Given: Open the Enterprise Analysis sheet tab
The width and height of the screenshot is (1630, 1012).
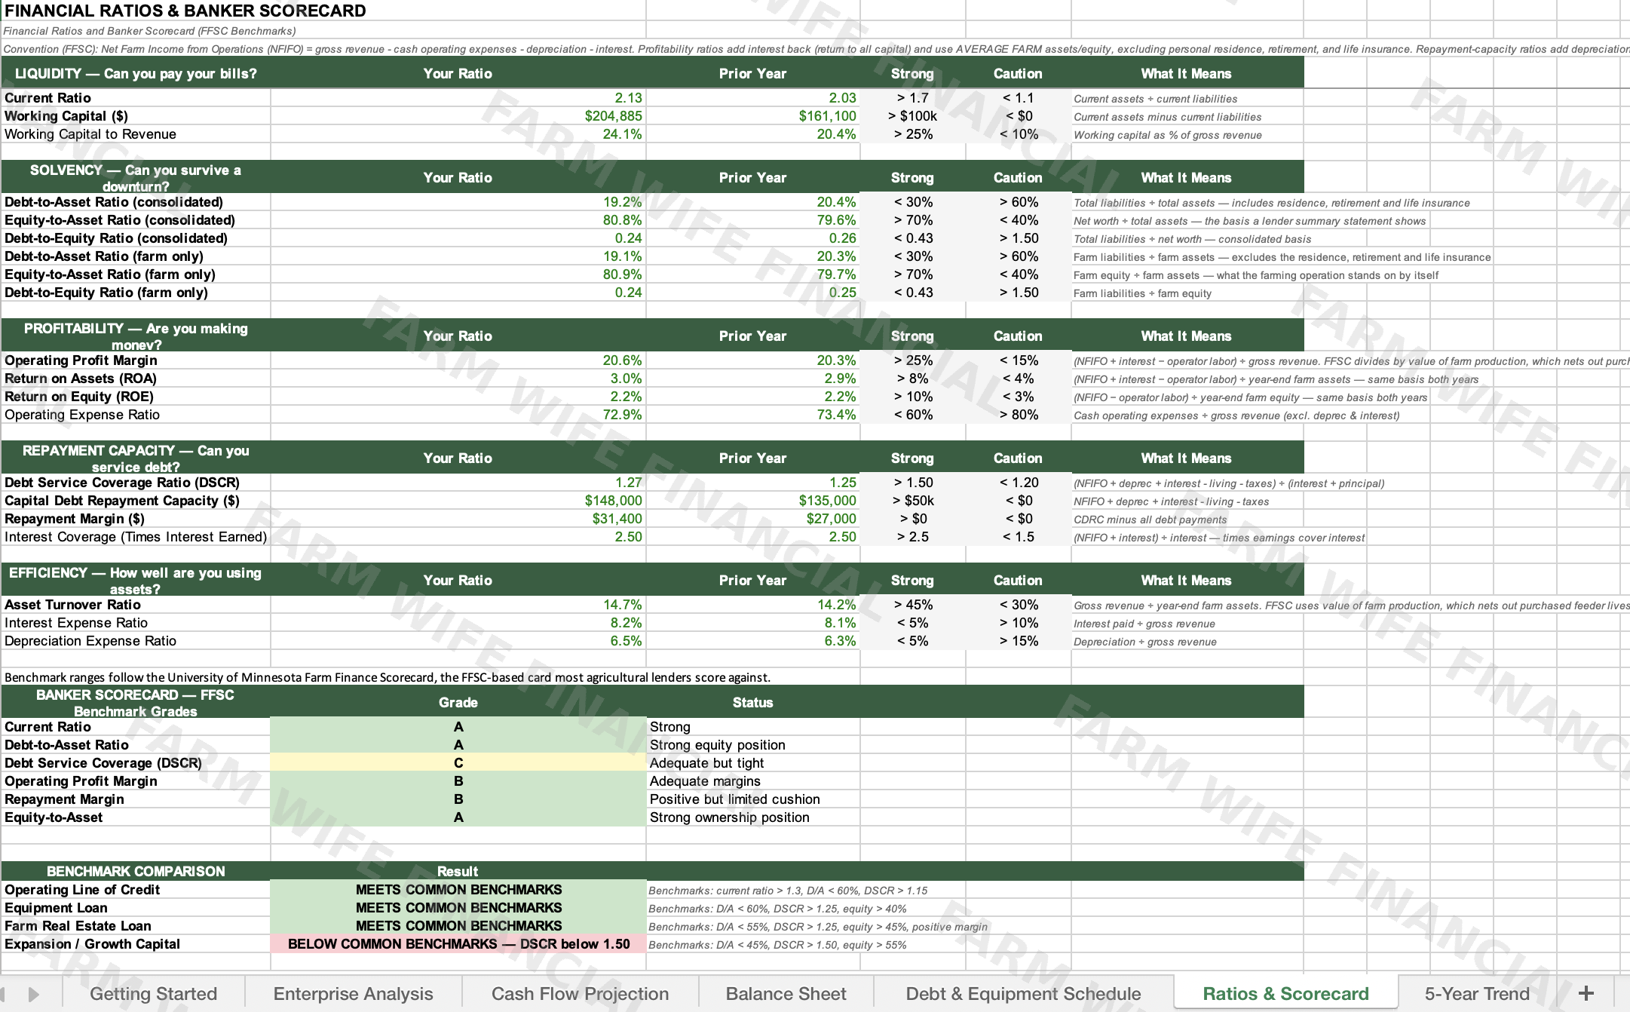Looking at the screenshot, I should (353, 993).
